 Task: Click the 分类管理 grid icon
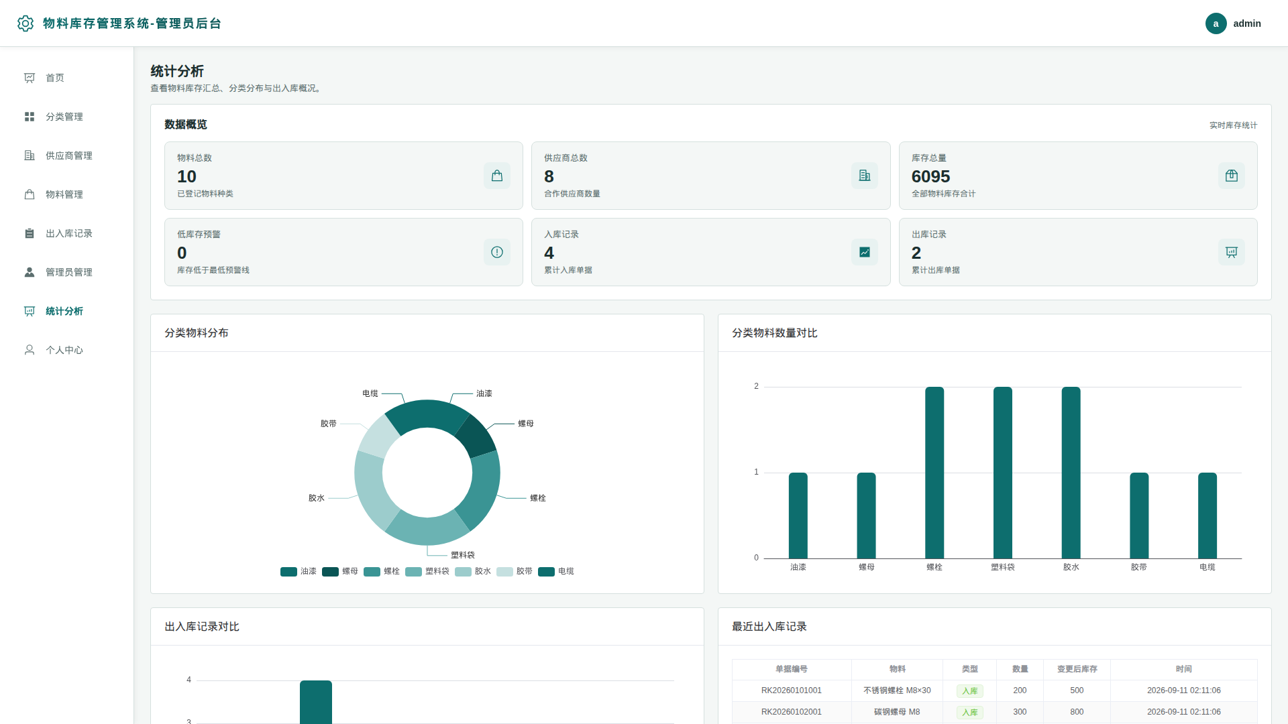tap(30, 117)
